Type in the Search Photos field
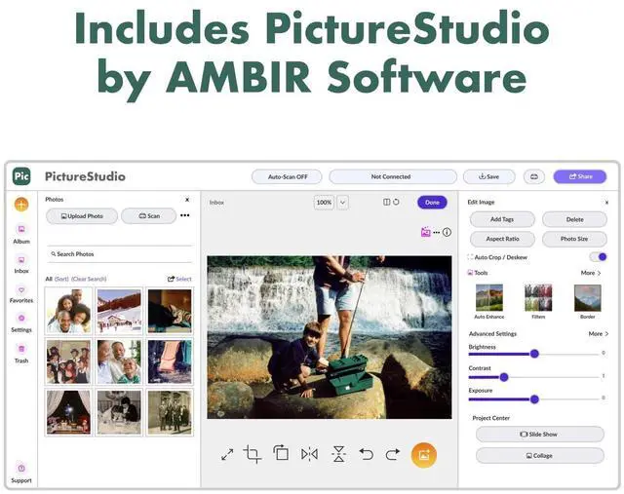 (x=119, y=254)
